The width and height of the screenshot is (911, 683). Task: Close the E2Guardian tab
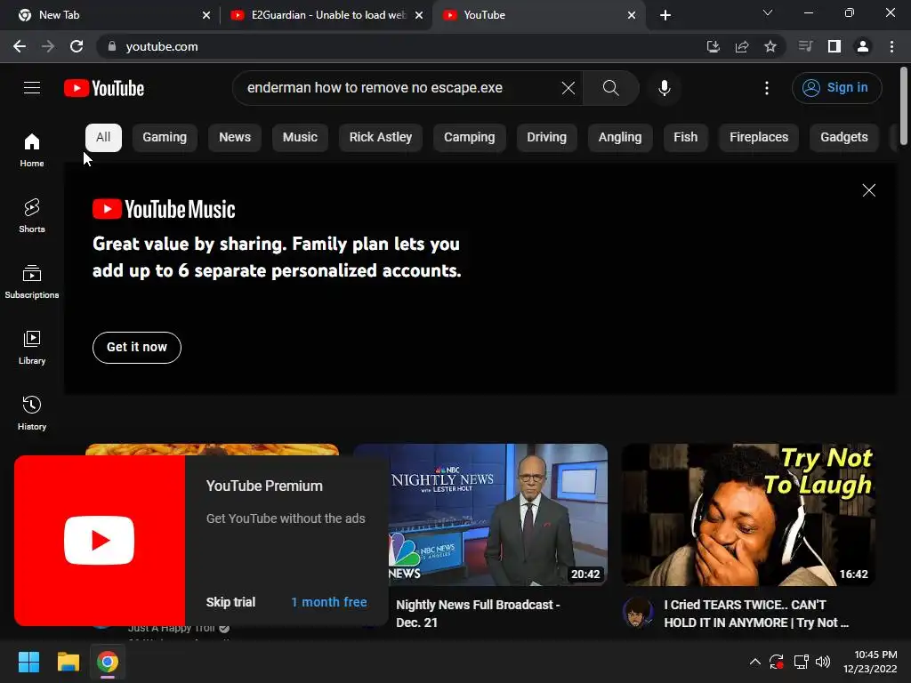pos(419,15)
